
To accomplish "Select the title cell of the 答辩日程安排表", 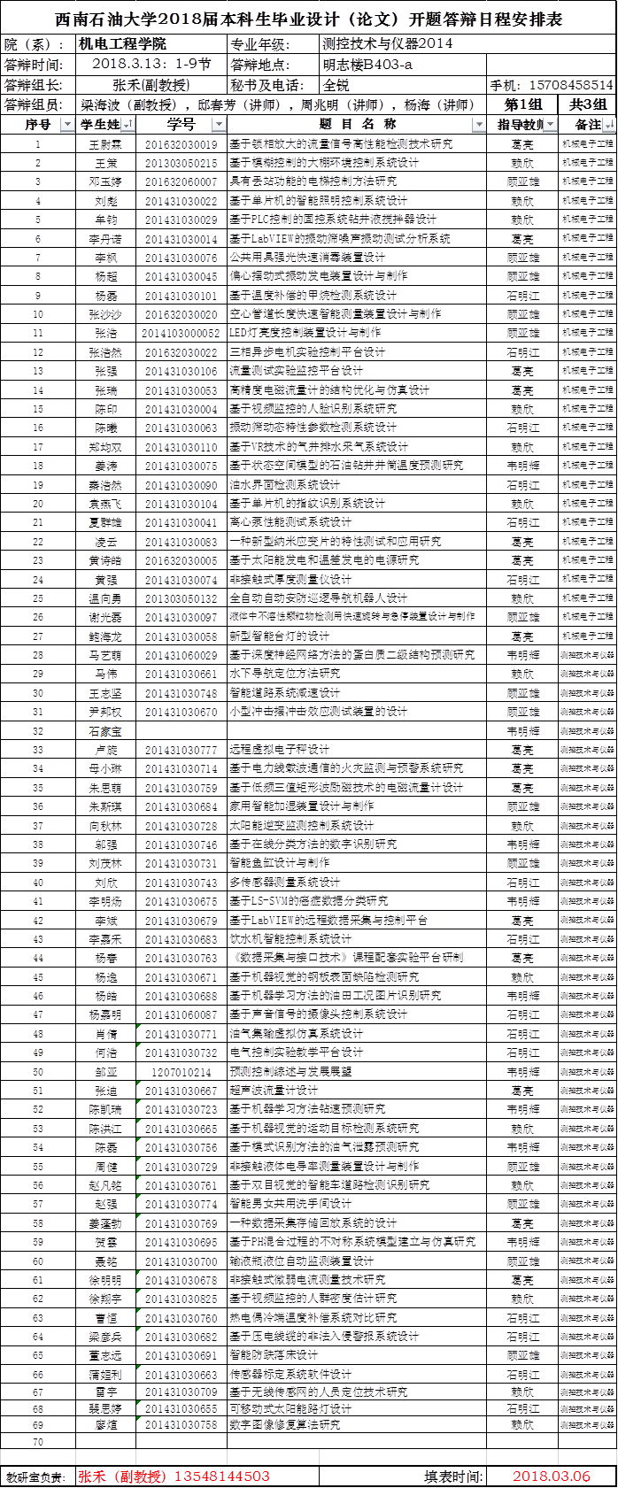I will tap(309, 19).
